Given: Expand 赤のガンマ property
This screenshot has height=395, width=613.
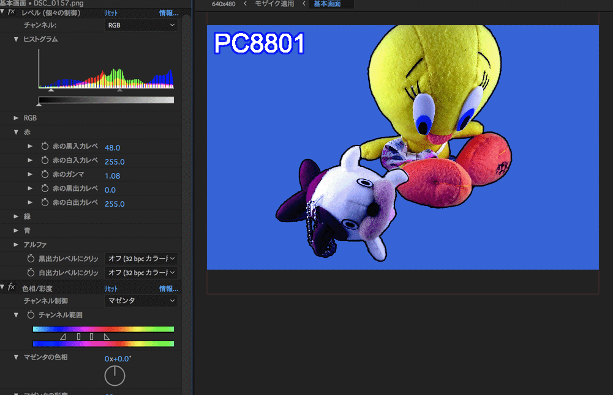Looking at the screenshot, I should tap(30, 174).
